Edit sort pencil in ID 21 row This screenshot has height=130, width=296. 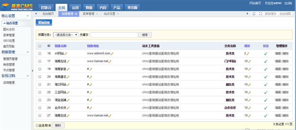click(249, 85)
